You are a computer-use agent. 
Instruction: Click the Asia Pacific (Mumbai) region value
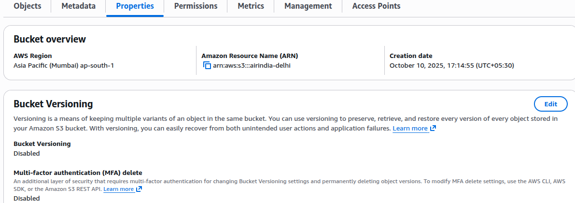64,65
